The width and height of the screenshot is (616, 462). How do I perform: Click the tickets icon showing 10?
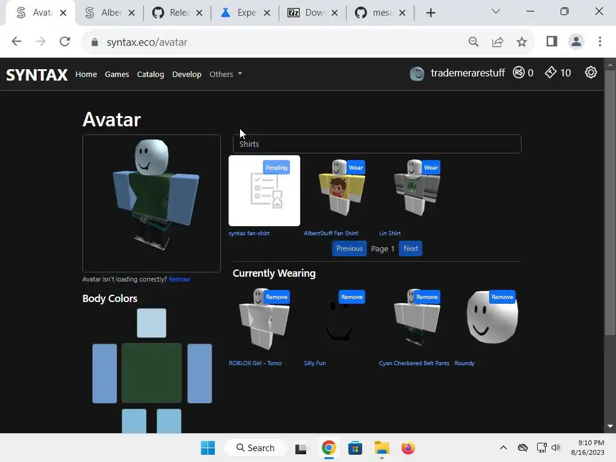tap(550, 73)
